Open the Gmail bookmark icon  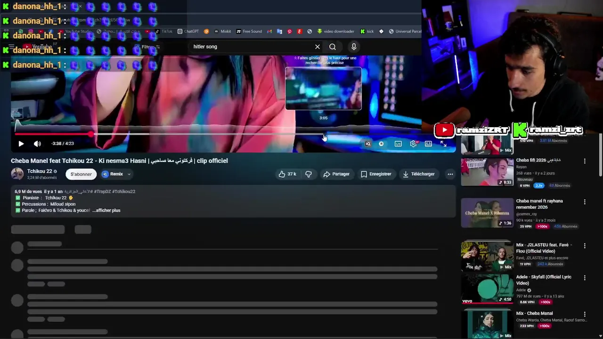[269, 32]
